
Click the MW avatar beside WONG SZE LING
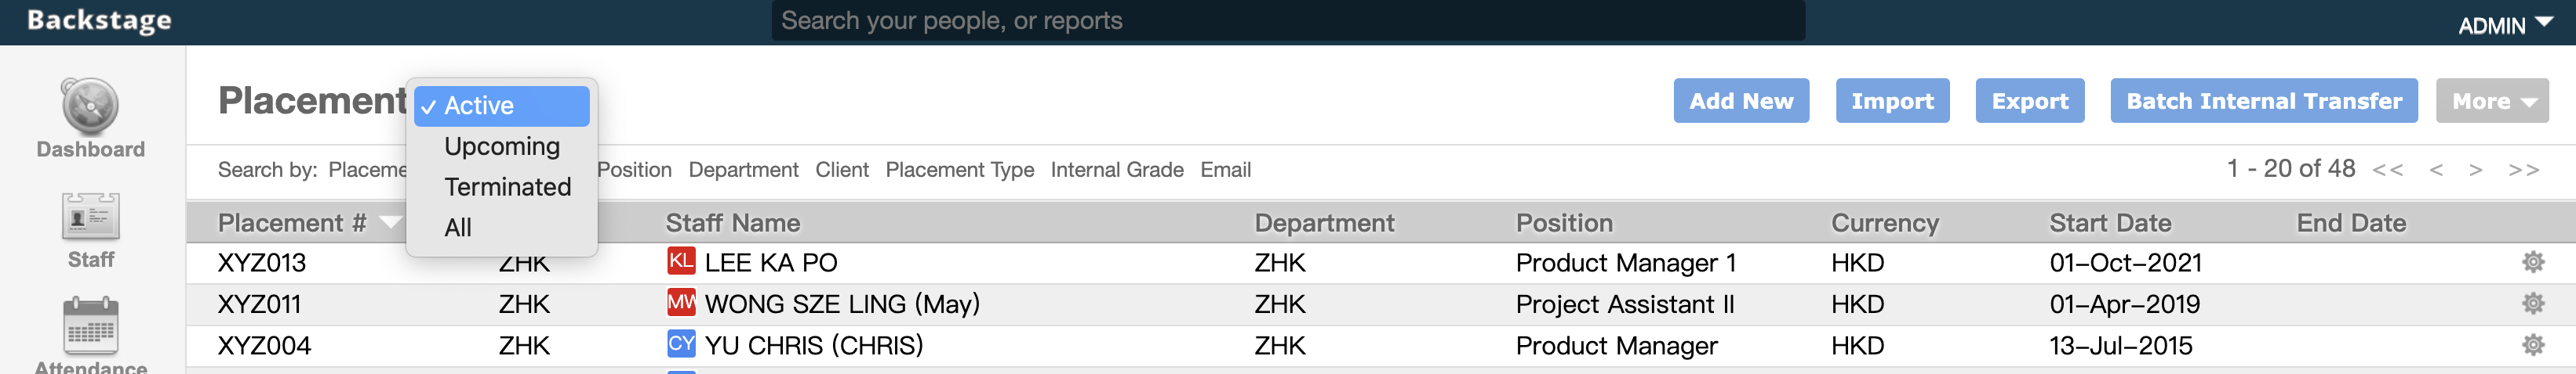click(x=681, y=302)
